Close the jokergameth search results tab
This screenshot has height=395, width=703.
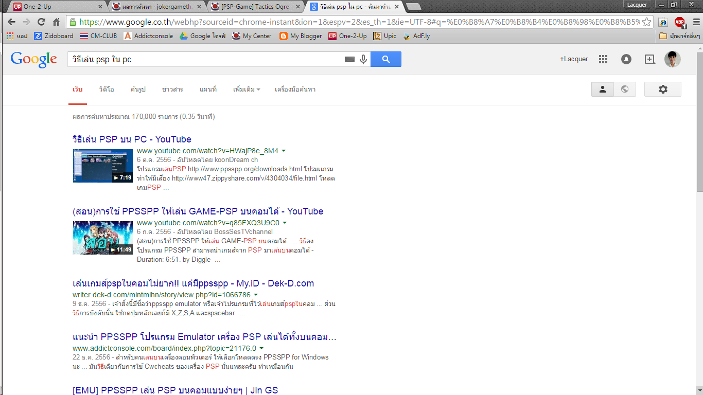click(199, 7)
